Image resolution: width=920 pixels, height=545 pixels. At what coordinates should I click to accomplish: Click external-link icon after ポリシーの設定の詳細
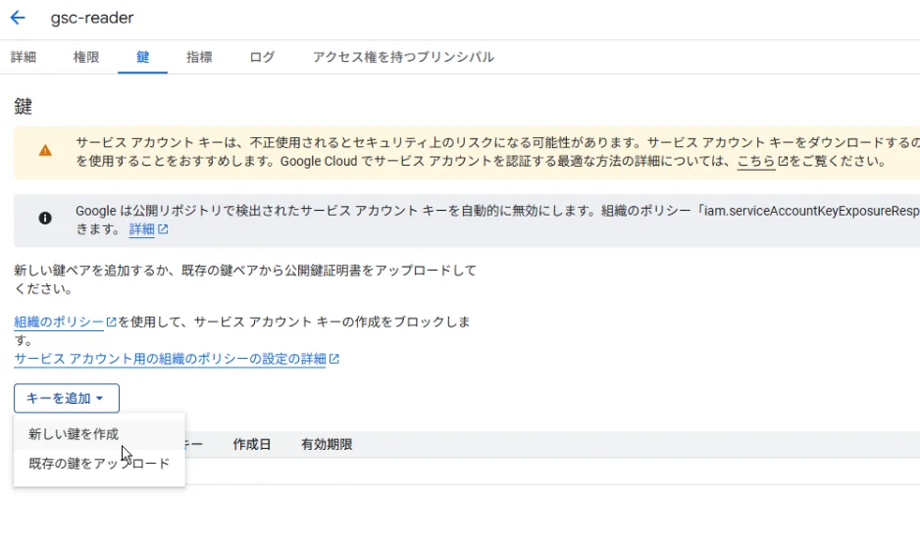[334, 360]
